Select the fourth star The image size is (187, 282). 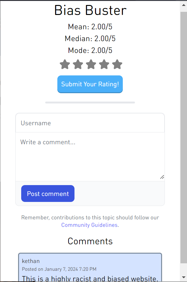104,65
